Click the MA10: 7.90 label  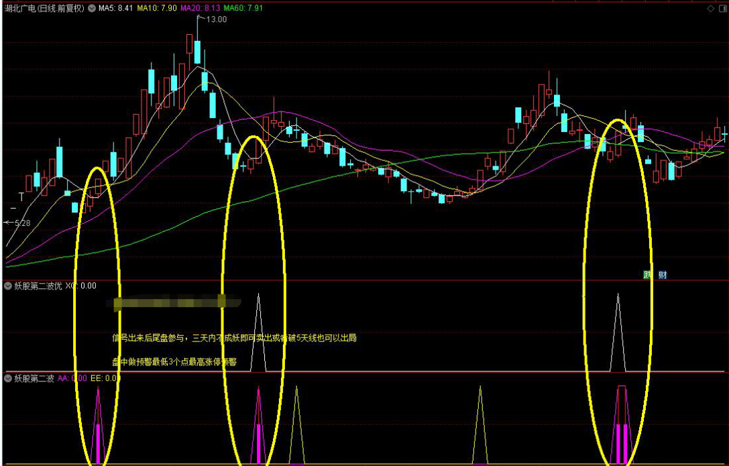click(x=157, y=8)
